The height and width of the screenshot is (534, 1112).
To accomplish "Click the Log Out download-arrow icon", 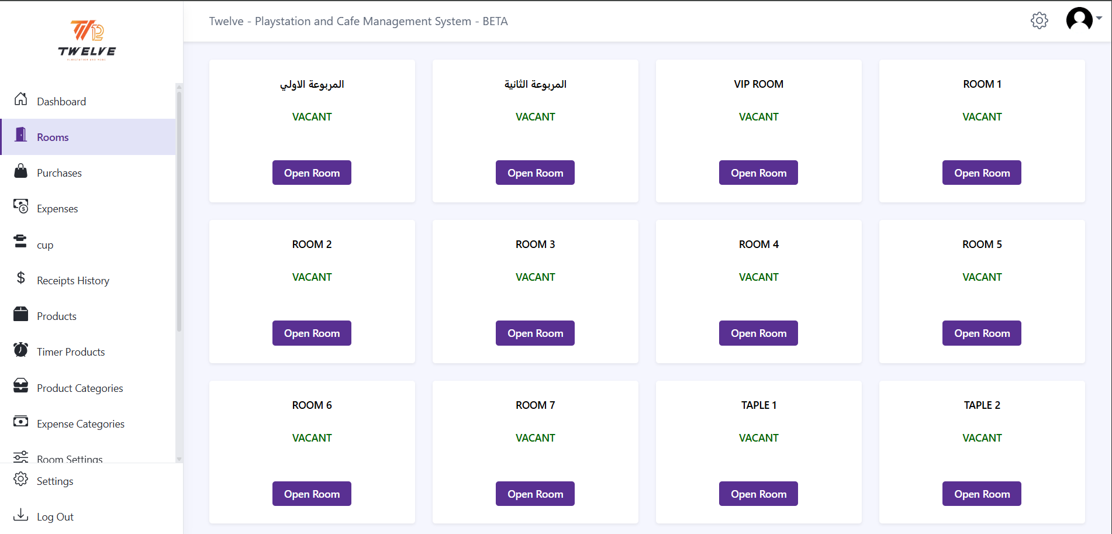I will point(20,515).
